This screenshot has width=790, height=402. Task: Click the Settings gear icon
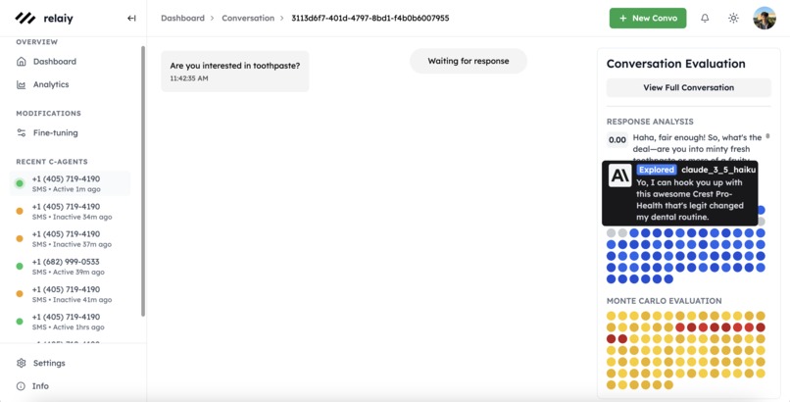click(22, 363)
